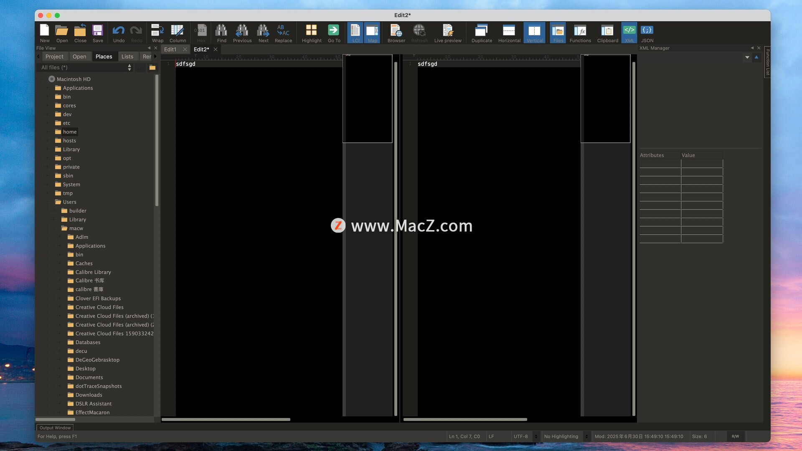The image size is (802, 451).
Task: Find Next match
Action: (x=263, y=33)
